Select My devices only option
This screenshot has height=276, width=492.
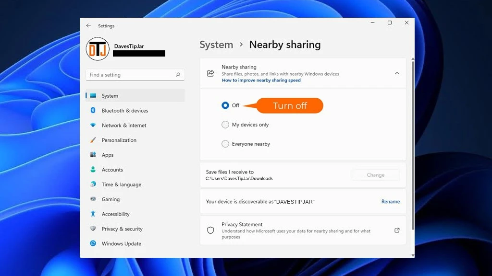pyautogui.click(x=225, y=125)
